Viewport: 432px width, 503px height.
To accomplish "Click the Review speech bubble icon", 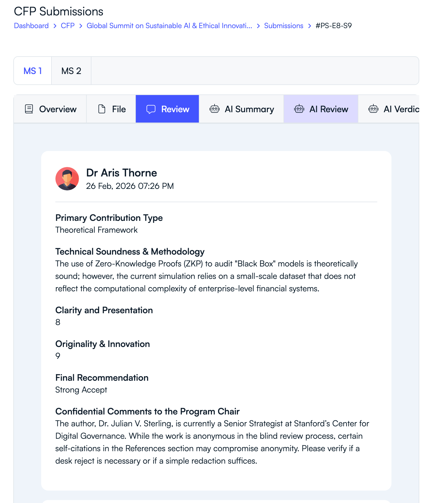I will coord(151,109).
